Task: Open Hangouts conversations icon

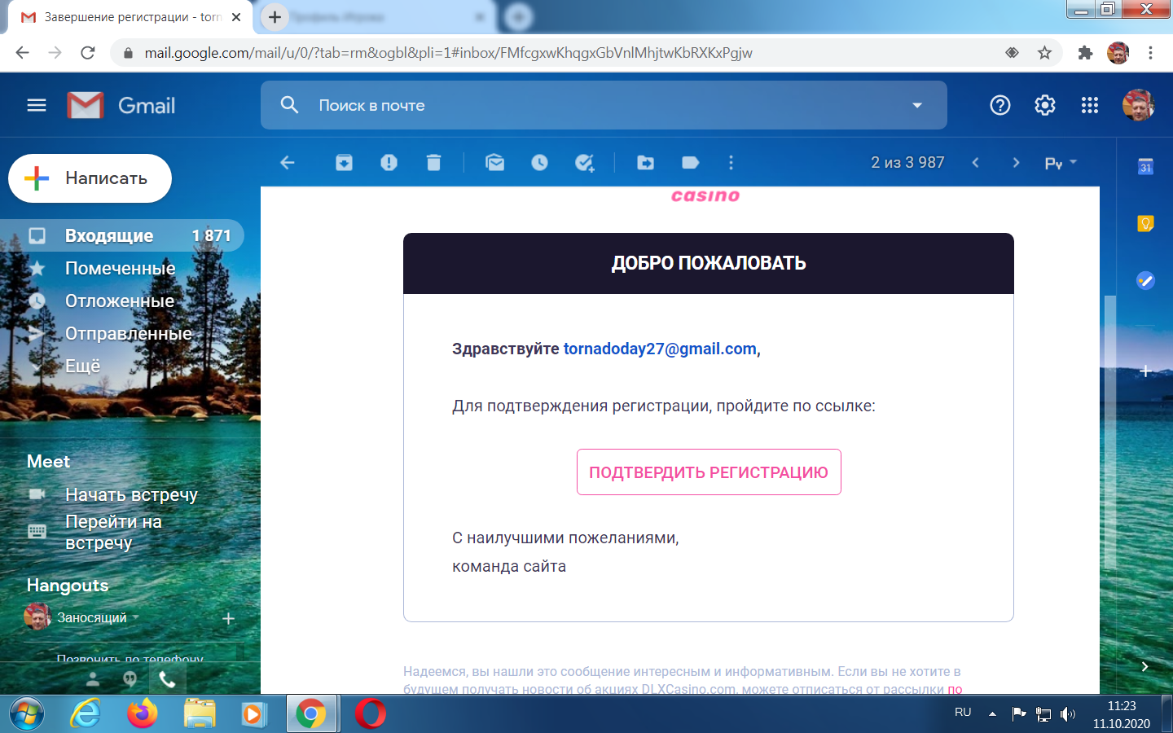Action: 130,678
